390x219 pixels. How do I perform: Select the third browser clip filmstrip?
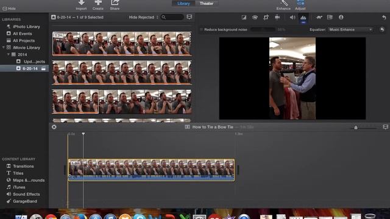(122, 102)
